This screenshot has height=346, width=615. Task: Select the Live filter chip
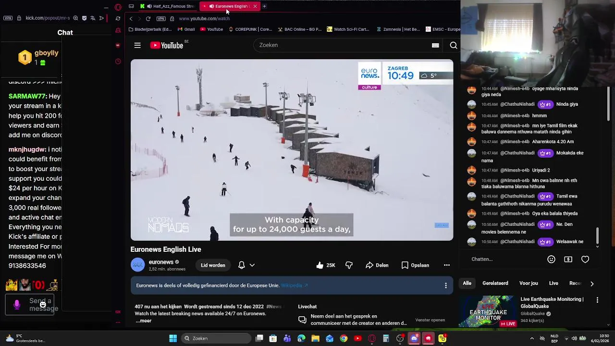(x=553, y=284)
